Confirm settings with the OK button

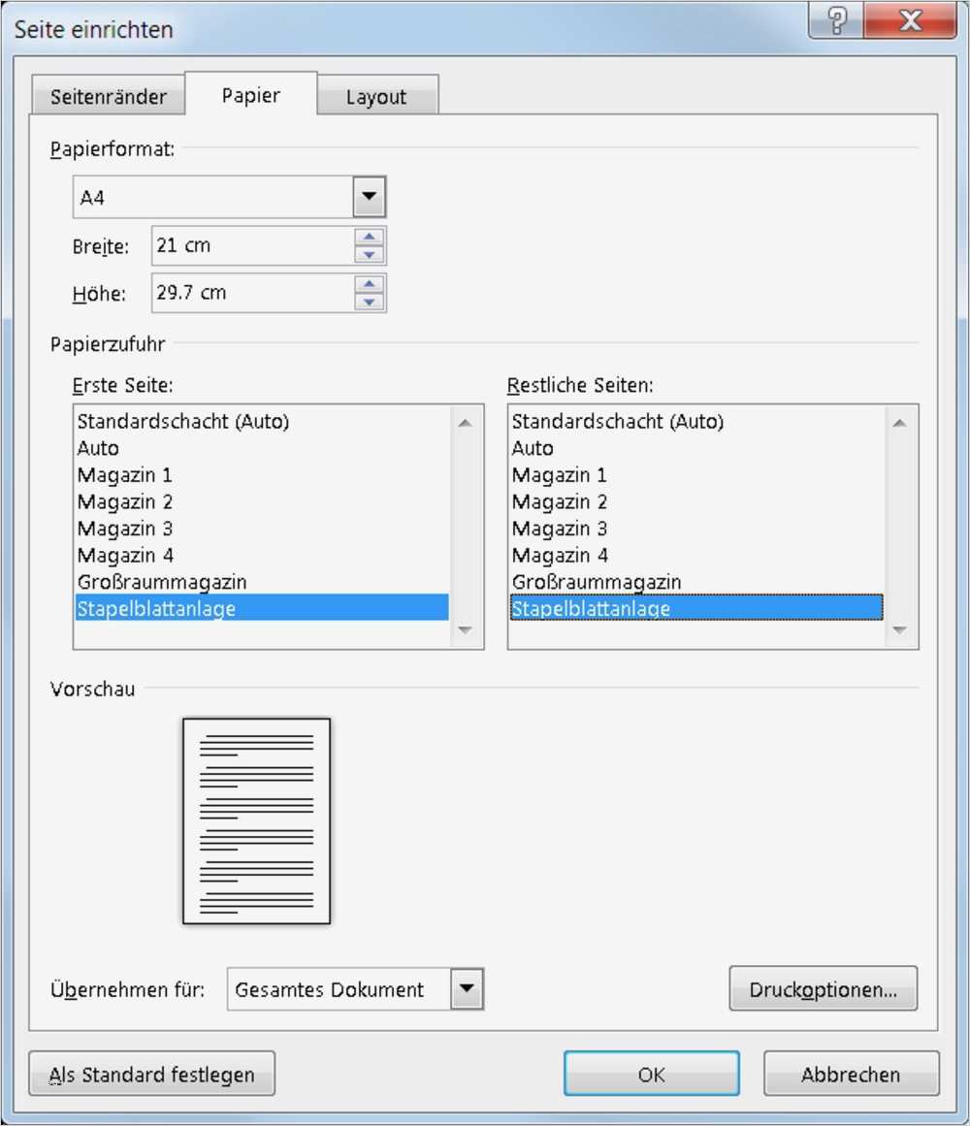coord(651,1074)
